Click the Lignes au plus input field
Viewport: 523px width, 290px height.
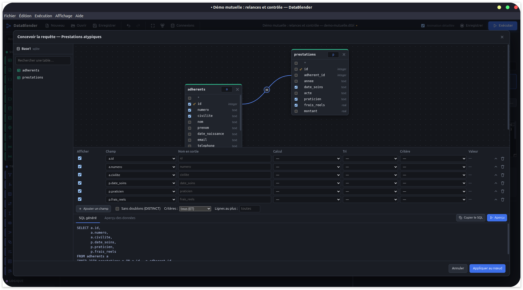[x=249, y=209]
